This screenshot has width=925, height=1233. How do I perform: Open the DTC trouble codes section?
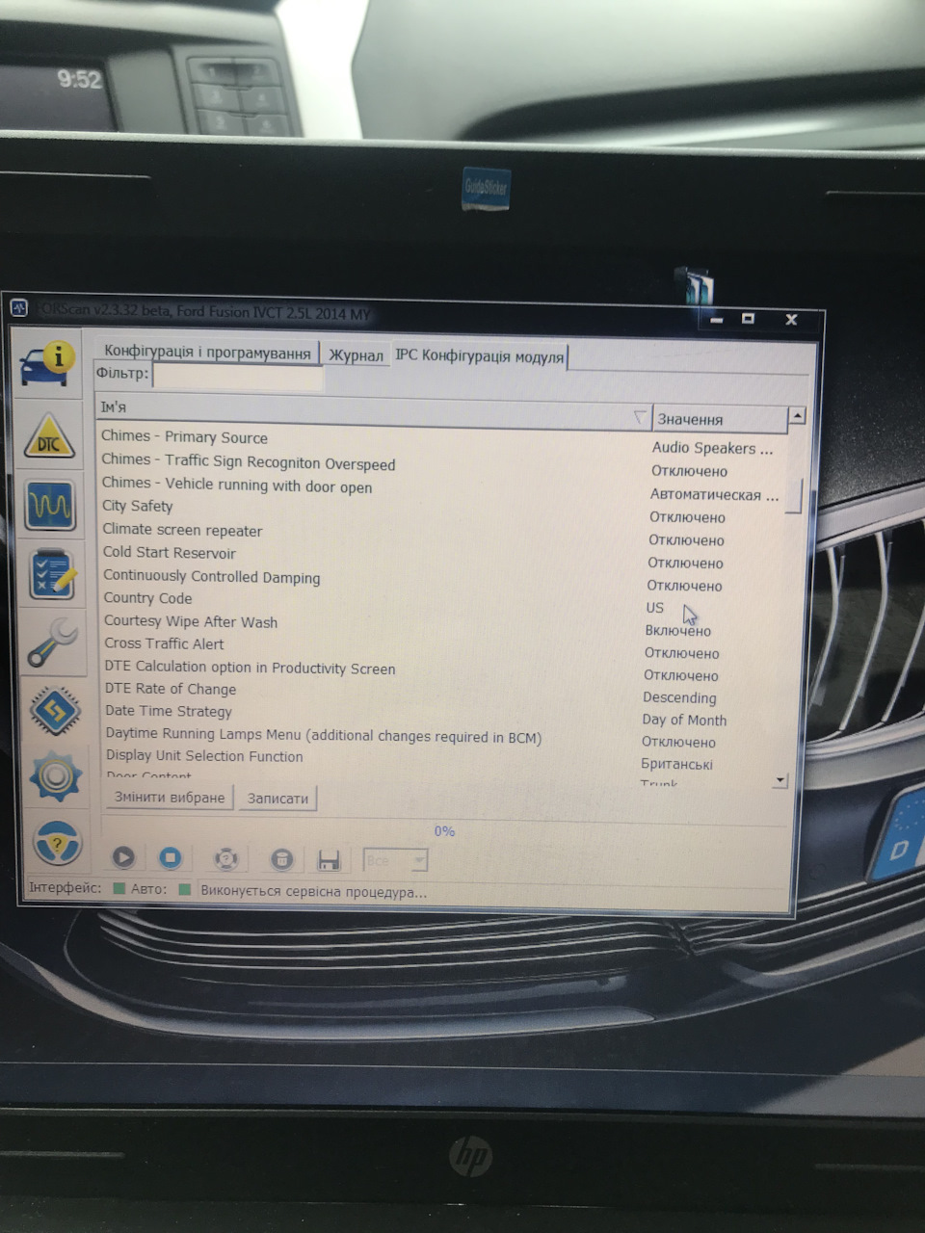point(48,436)
